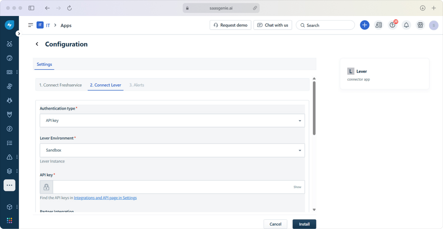Viewport: 443px width, 229px height.
Task: Open the search field in the top bar
Action: (x=325, y=25)
